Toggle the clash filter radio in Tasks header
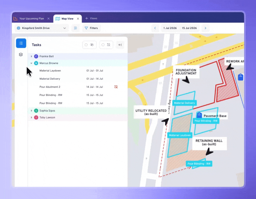Viewport: 256px width, 199px height. point(103,45)
